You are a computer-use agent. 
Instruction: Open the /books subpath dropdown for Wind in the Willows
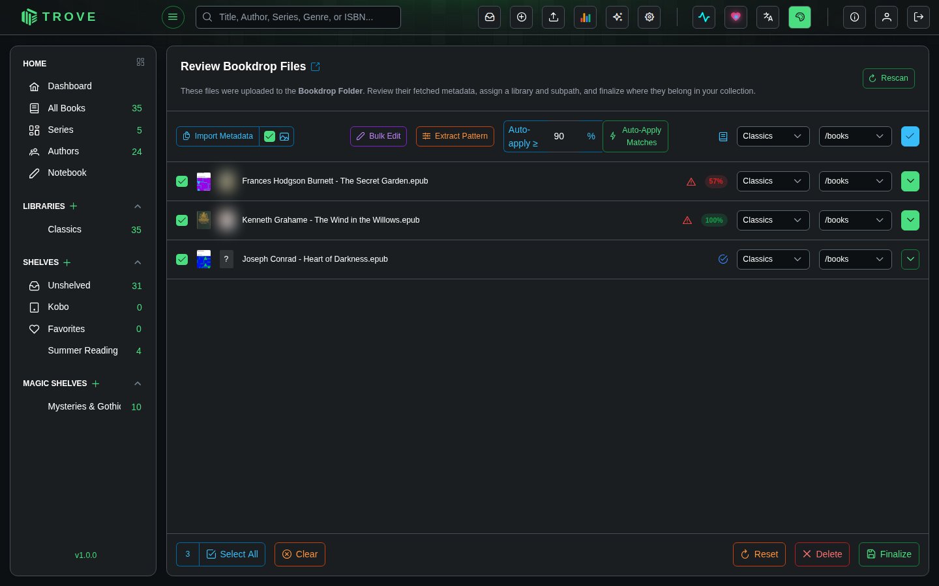[x=855, y=220]
